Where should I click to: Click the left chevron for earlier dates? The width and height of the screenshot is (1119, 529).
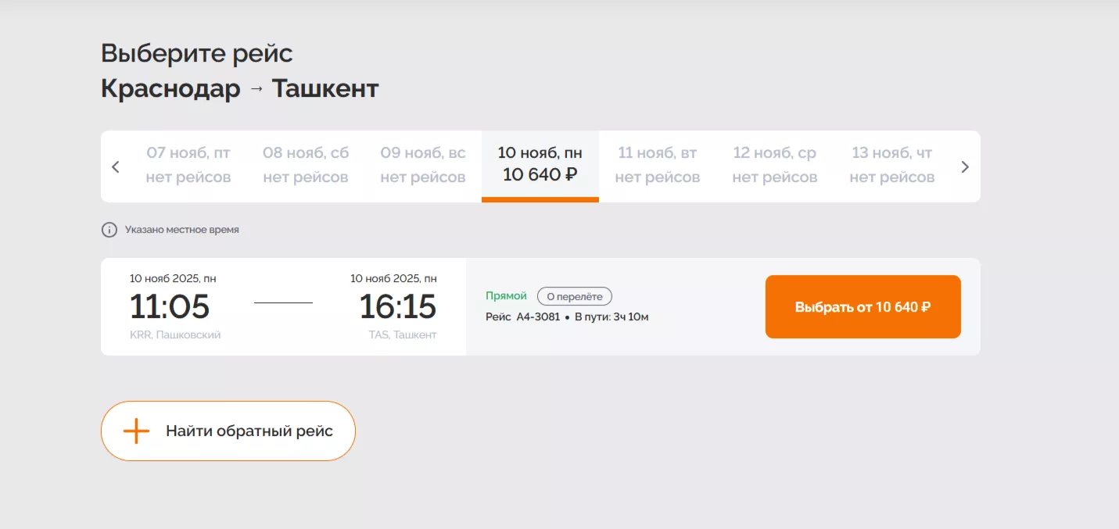[x=116, y=166]
